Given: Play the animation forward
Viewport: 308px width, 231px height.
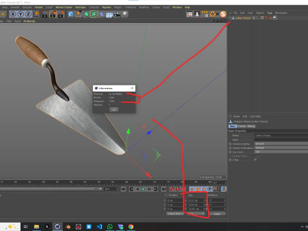Looking at the screenshot, I should coord(143,189).
